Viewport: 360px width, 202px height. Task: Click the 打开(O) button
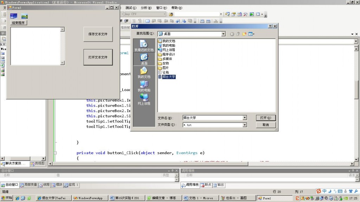click(x=266, y=118)
